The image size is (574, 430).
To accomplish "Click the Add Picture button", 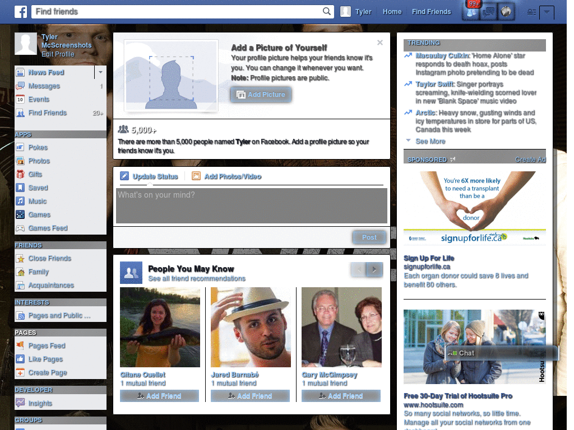I will pyautogui.click(x=261, y=95).
